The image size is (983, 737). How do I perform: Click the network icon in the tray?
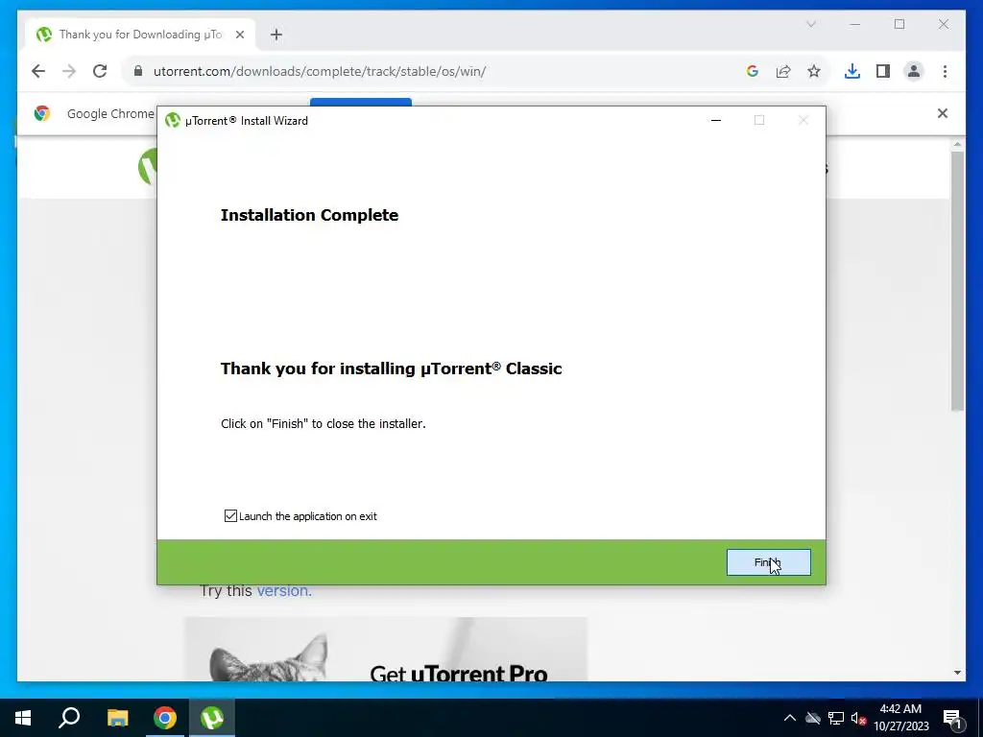[836, 718]
